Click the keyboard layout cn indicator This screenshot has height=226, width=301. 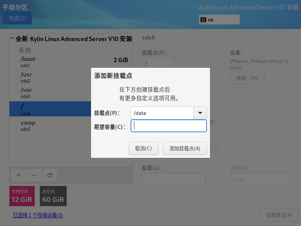pos(219,20)
